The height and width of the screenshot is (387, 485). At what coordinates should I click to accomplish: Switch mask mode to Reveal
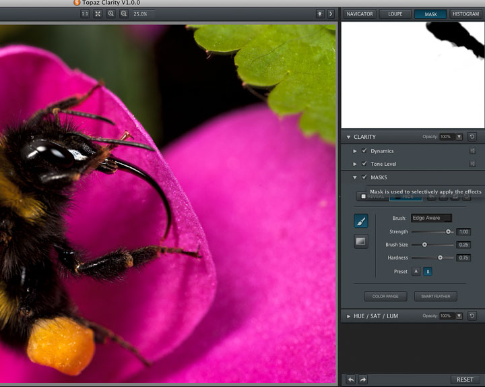point(373,197)
